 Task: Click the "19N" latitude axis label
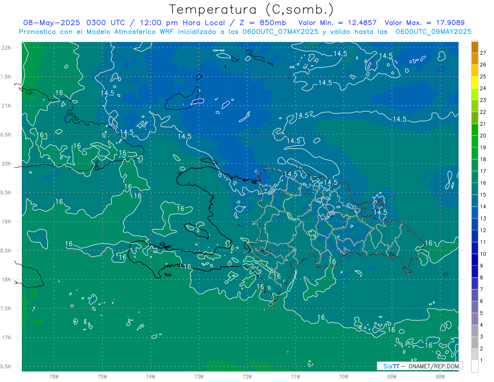click(x=7, y=221)
